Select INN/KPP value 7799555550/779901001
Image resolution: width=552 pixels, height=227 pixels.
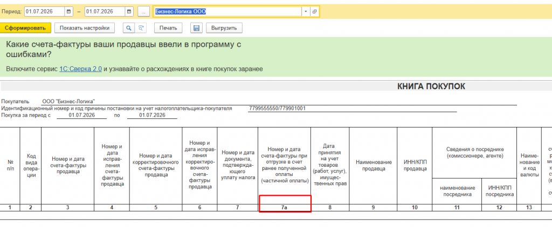pos(277,109)
